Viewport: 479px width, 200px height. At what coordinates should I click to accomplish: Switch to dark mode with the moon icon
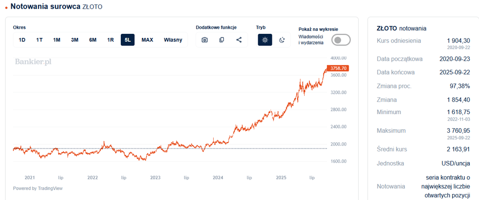point(282,40)
